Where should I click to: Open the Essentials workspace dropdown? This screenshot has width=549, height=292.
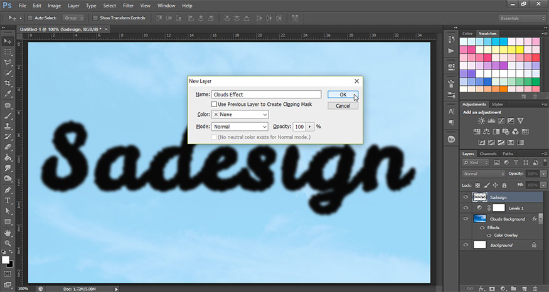(522, 18)
